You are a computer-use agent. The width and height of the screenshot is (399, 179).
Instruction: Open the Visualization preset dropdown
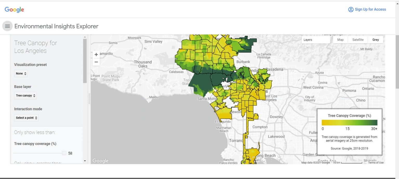(x=21, y=73)
